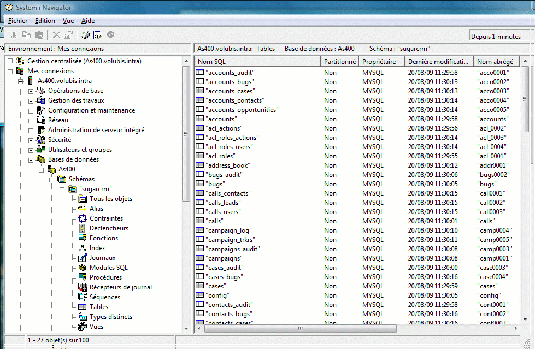Click the Fonctions icon in the tree
The width and height of the screenshot is (535, 349).
pyautogui.click(x=83, y=238)
